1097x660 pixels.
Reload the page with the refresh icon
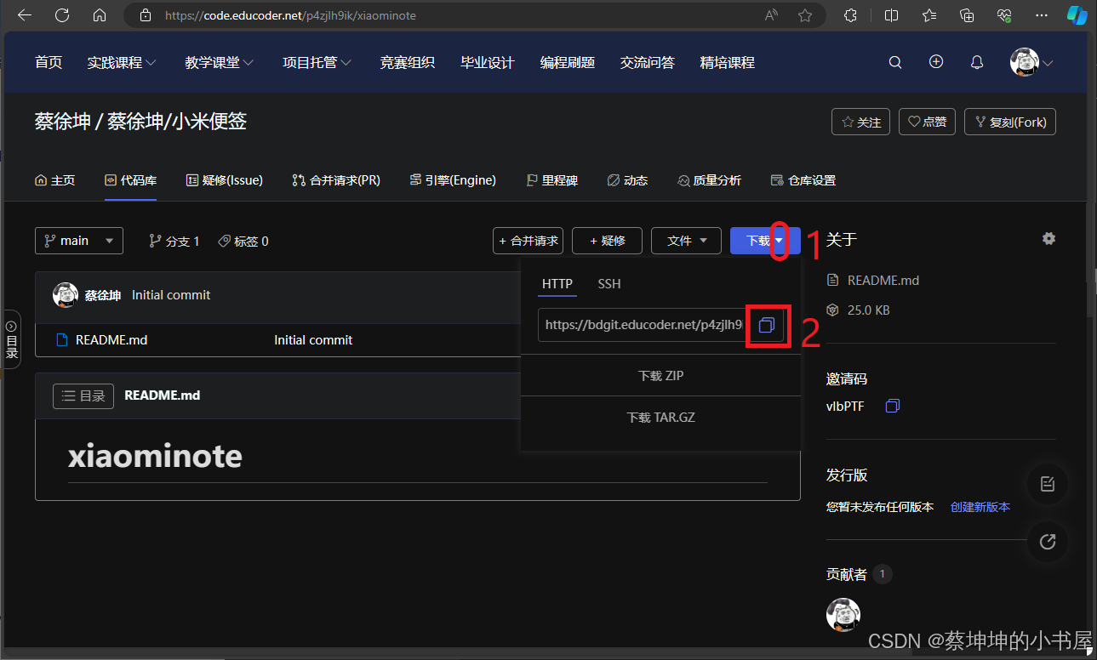click(x=62, y=15)
